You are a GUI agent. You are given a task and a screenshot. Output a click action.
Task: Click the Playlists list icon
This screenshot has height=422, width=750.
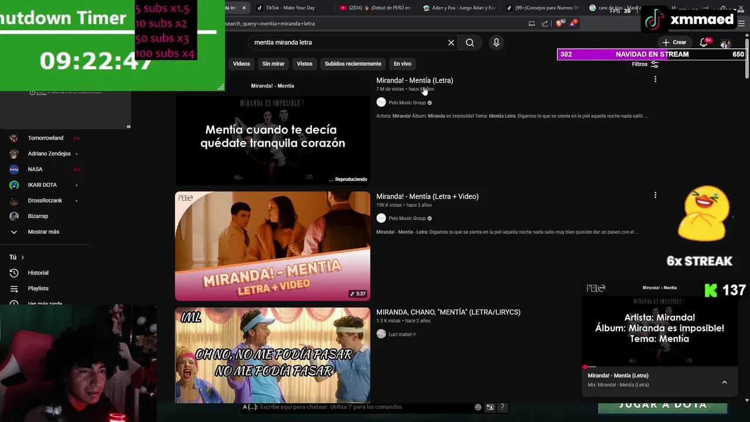tap(14, 288)
